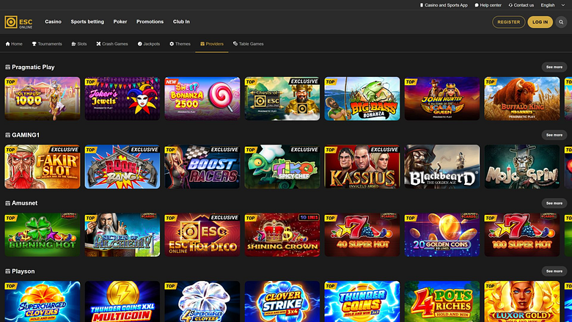Open Joker's Jewels game thumbnail
572x322 pixels.
[122, 98]
